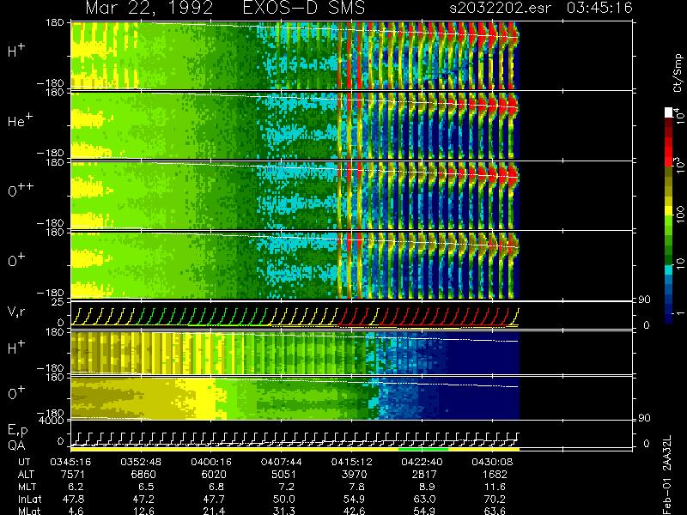Viewport: 687px width, 515px height.
Task: Click the 'MLat' row header
Action: pos(29,511)
